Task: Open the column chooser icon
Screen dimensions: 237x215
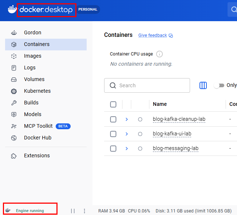Action: coord(203,85)
